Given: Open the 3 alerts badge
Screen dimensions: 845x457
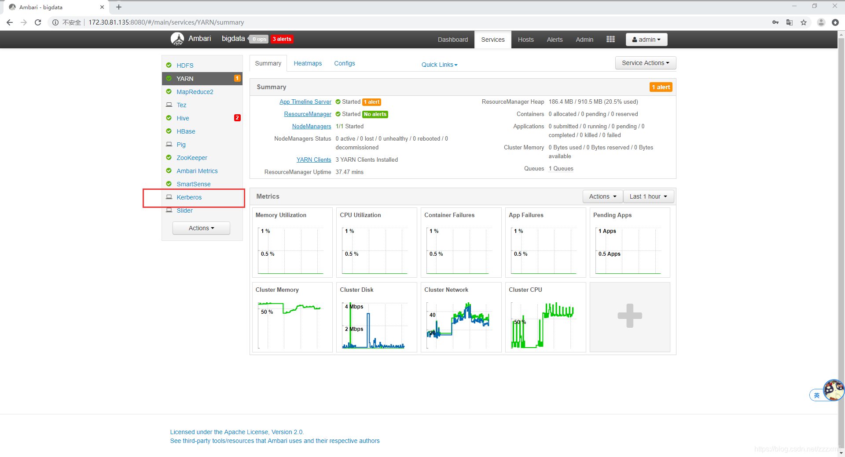Looking at the screenshot, I should click(x=282, y=39).
